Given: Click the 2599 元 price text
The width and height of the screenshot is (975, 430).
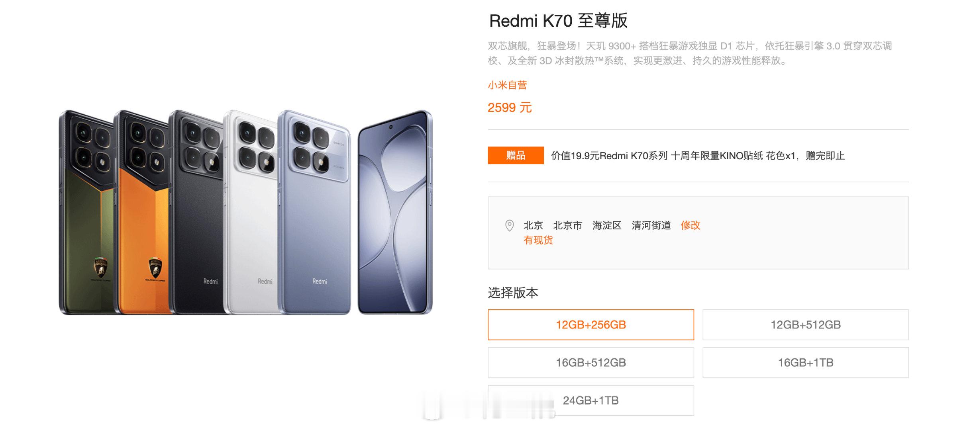Looking at the screenshot, I should [510, 107].
